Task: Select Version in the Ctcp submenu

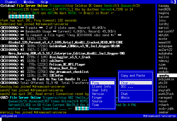Action: (x=98, y=94)
